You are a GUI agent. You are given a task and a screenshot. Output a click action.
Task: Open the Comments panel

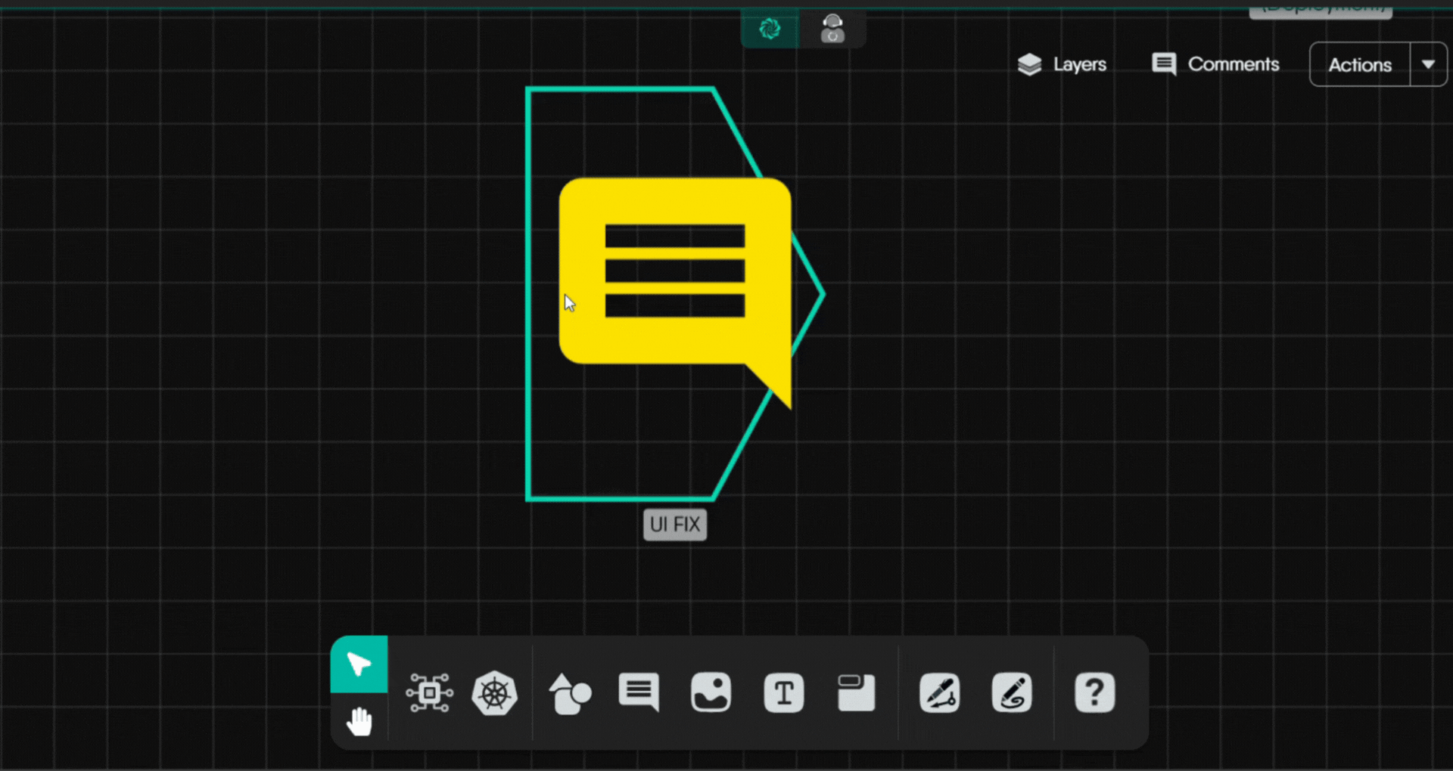[1215, 64]
